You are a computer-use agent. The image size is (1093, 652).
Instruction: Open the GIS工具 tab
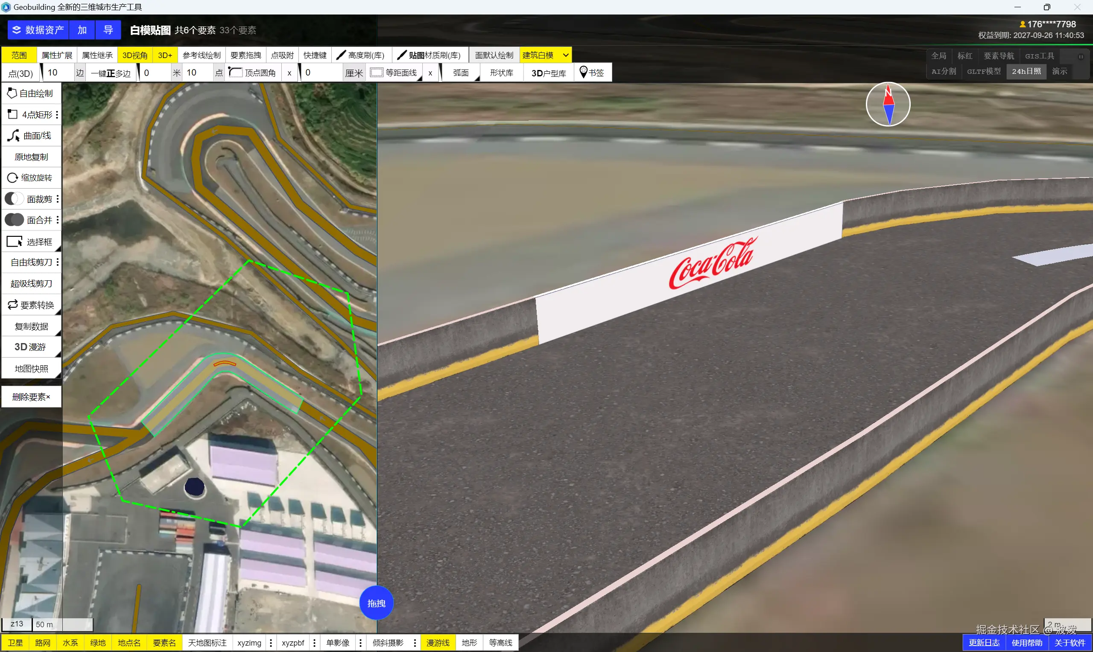[1039, 56]
